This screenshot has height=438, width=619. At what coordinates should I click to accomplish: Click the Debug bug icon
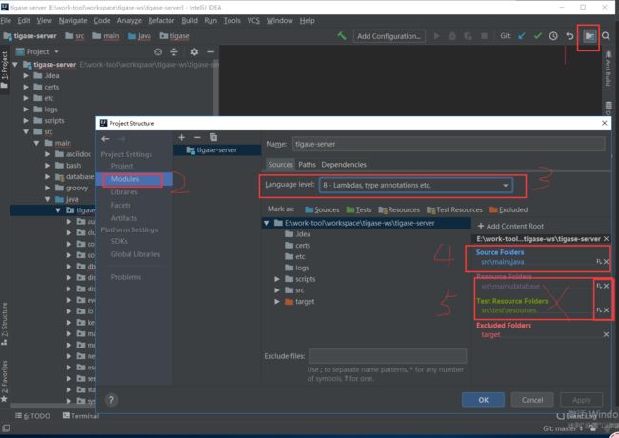click(452, 36)
